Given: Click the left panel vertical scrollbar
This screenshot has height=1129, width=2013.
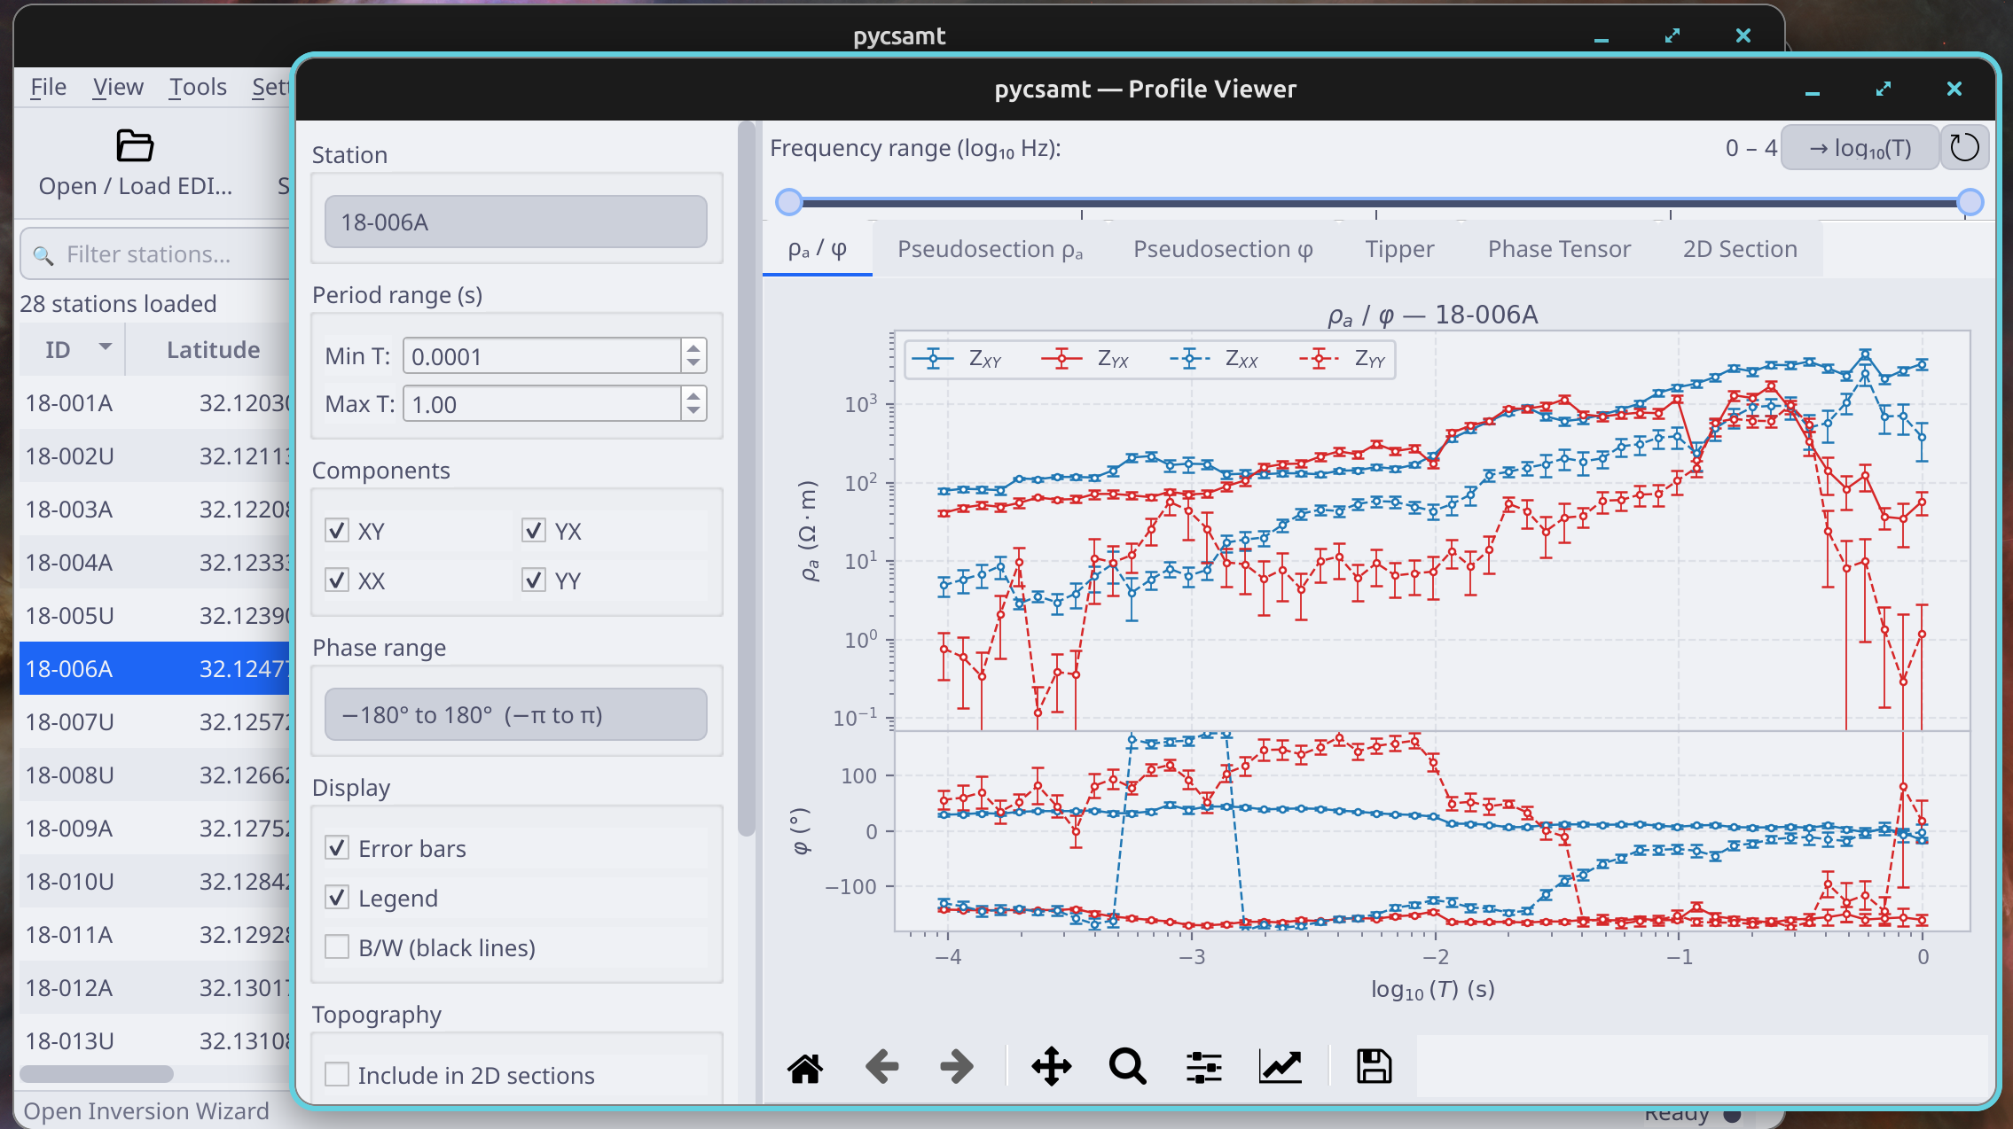Looking at the screenshot, I should click(746, 479).
